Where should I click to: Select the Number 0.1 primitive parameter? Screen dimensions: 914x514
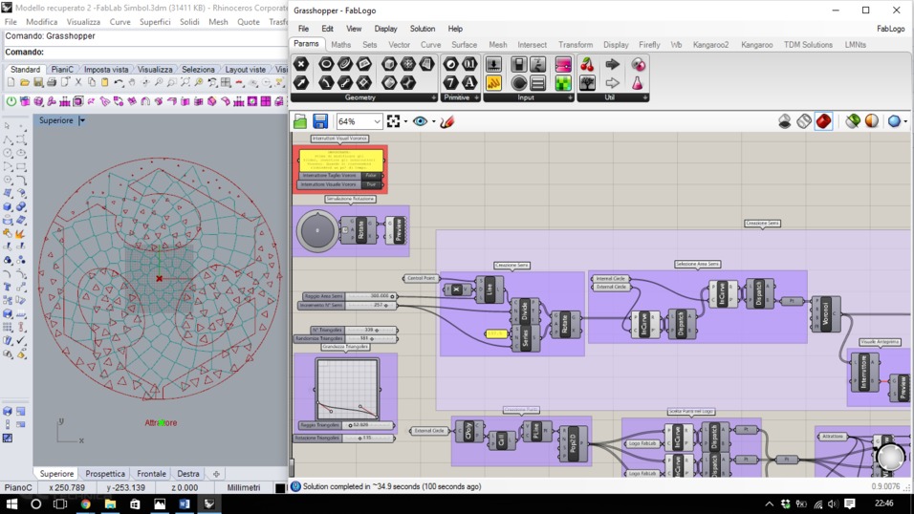pos(469,64)
